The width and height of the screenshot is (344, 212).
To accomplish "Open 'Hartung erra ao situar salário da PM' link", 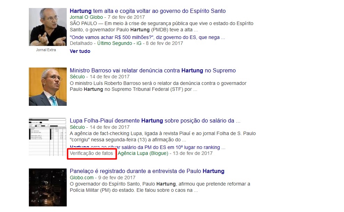I will pos(147,147).
